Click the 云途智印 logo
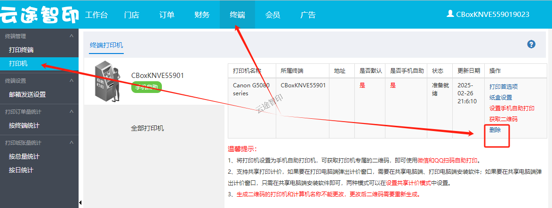Image resolution: width=552 pixels, height=208 pixels. [39, 15]
